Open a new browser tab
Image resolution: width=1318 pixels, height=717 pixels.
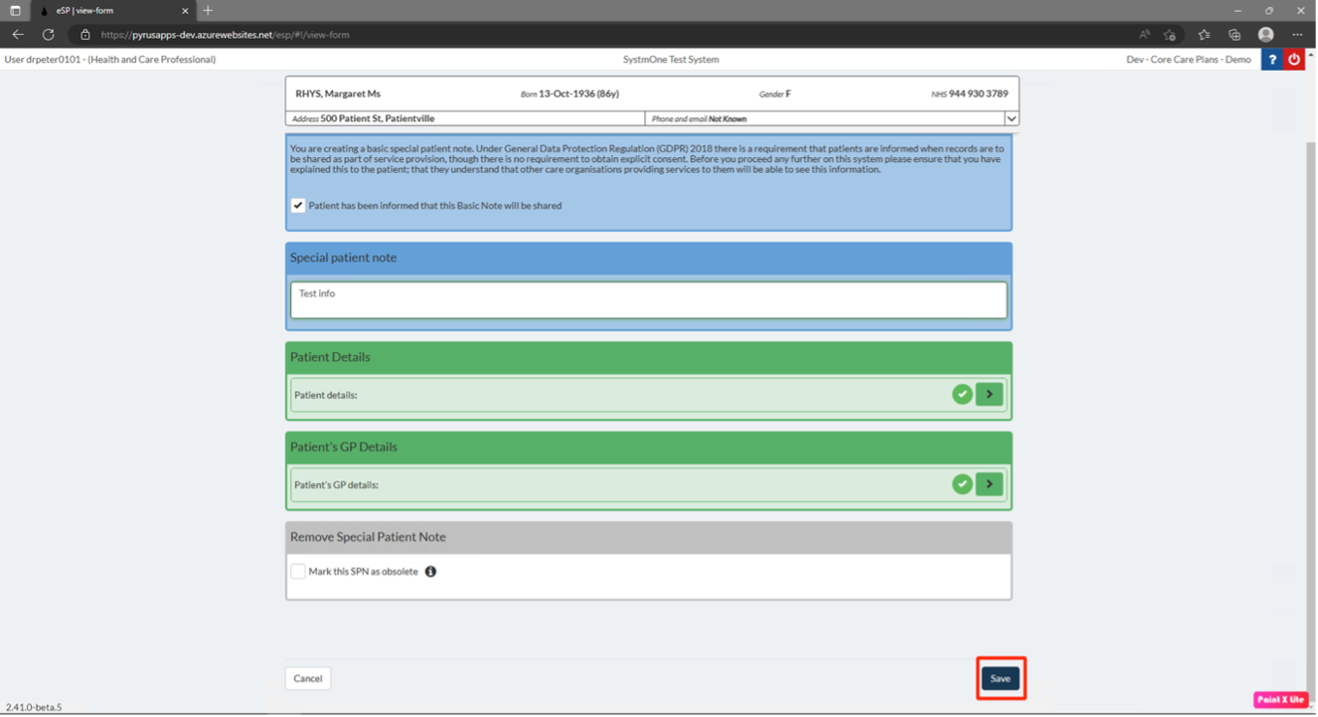click(x=208, y=11)
